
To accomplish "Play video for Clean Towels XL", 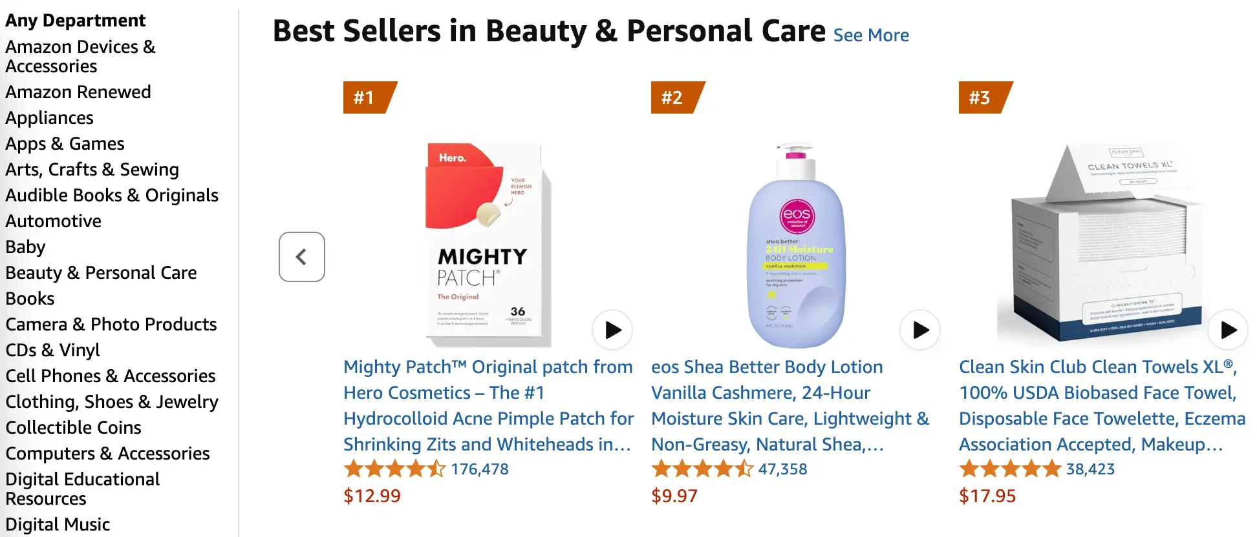I will (x=1228, y=330).
